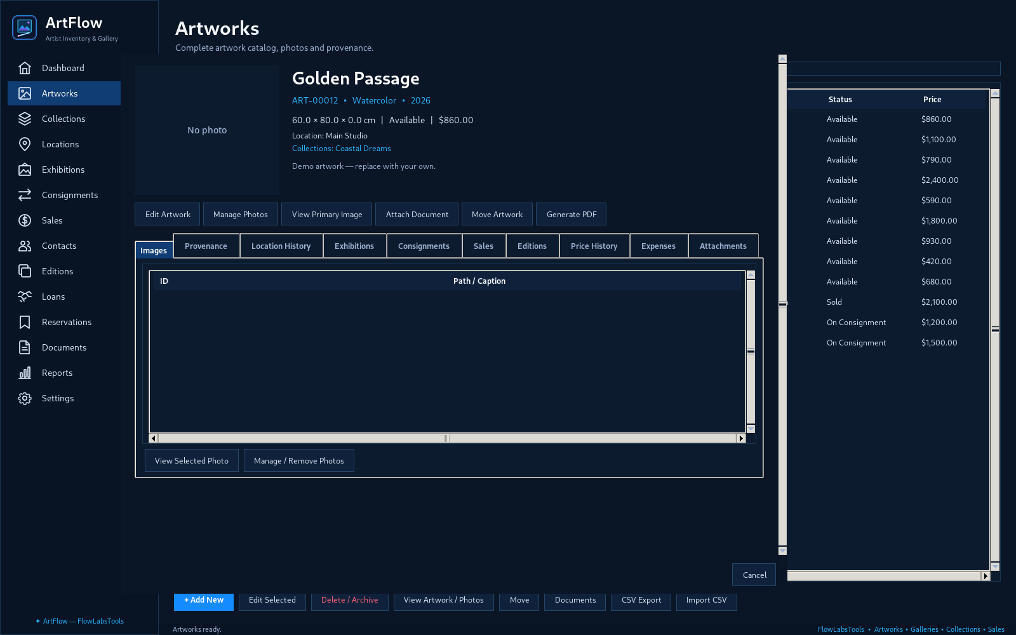Image resolution: width=1016 pixels, height=635 pixels.
Task: Click the Manage Photos button
Action: point(241,214)
